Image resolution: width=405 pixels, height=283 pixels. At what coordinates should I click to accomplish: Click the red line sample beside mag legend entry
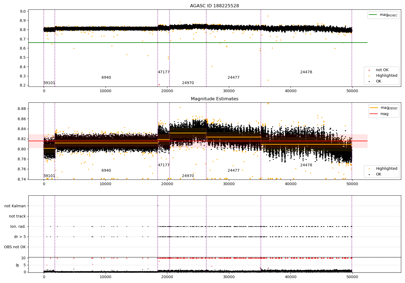click(374, 114)
